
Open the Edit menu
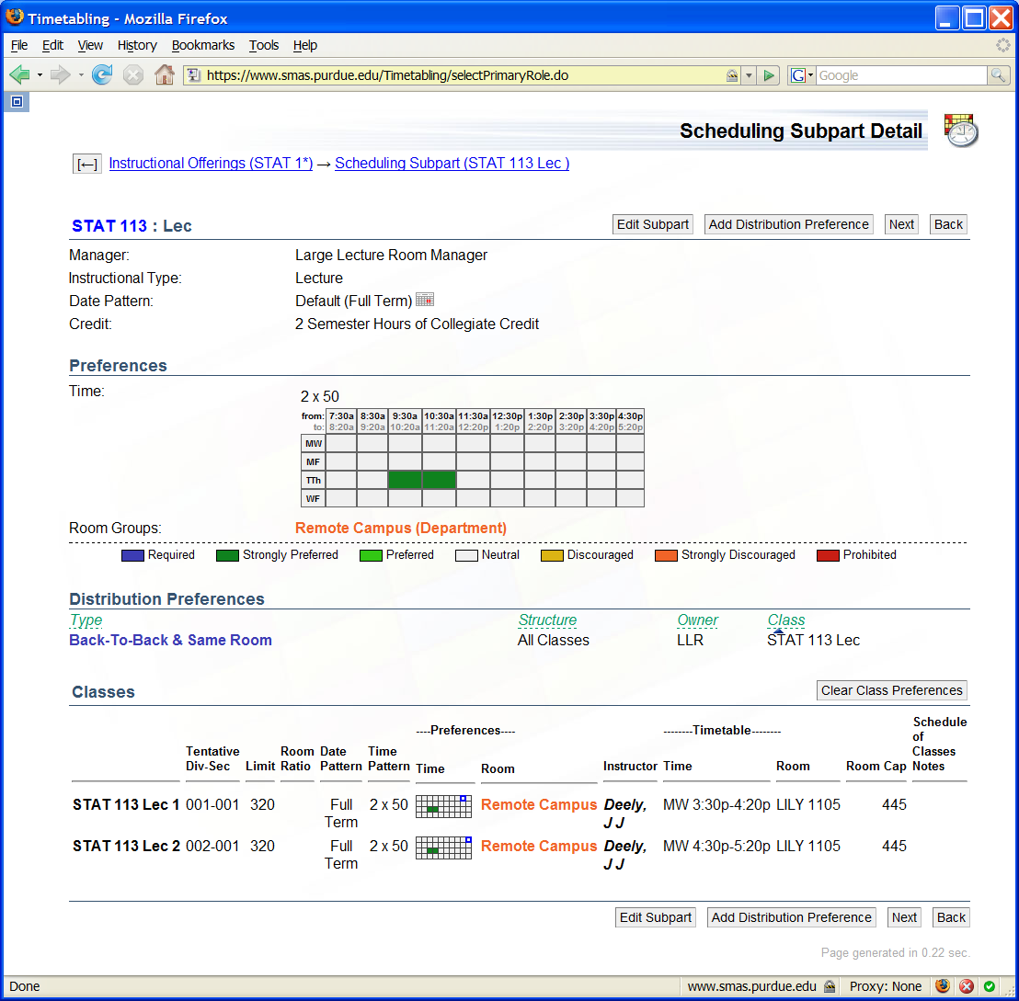coord(52,45)
